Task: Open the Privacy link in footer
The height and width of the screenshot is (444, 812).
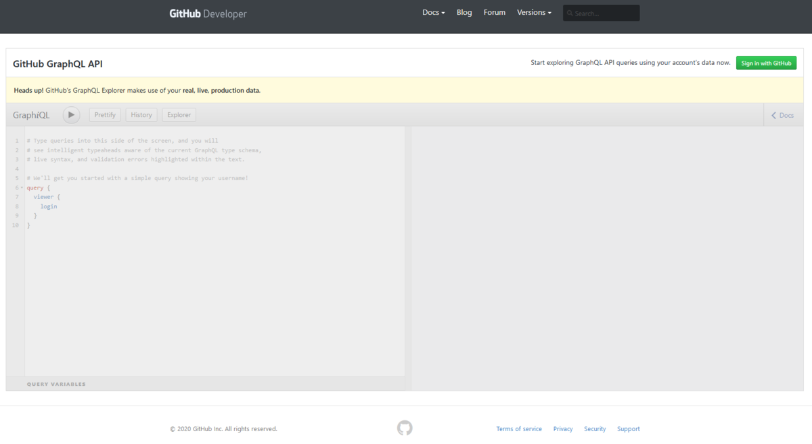Action: (563, 429)
